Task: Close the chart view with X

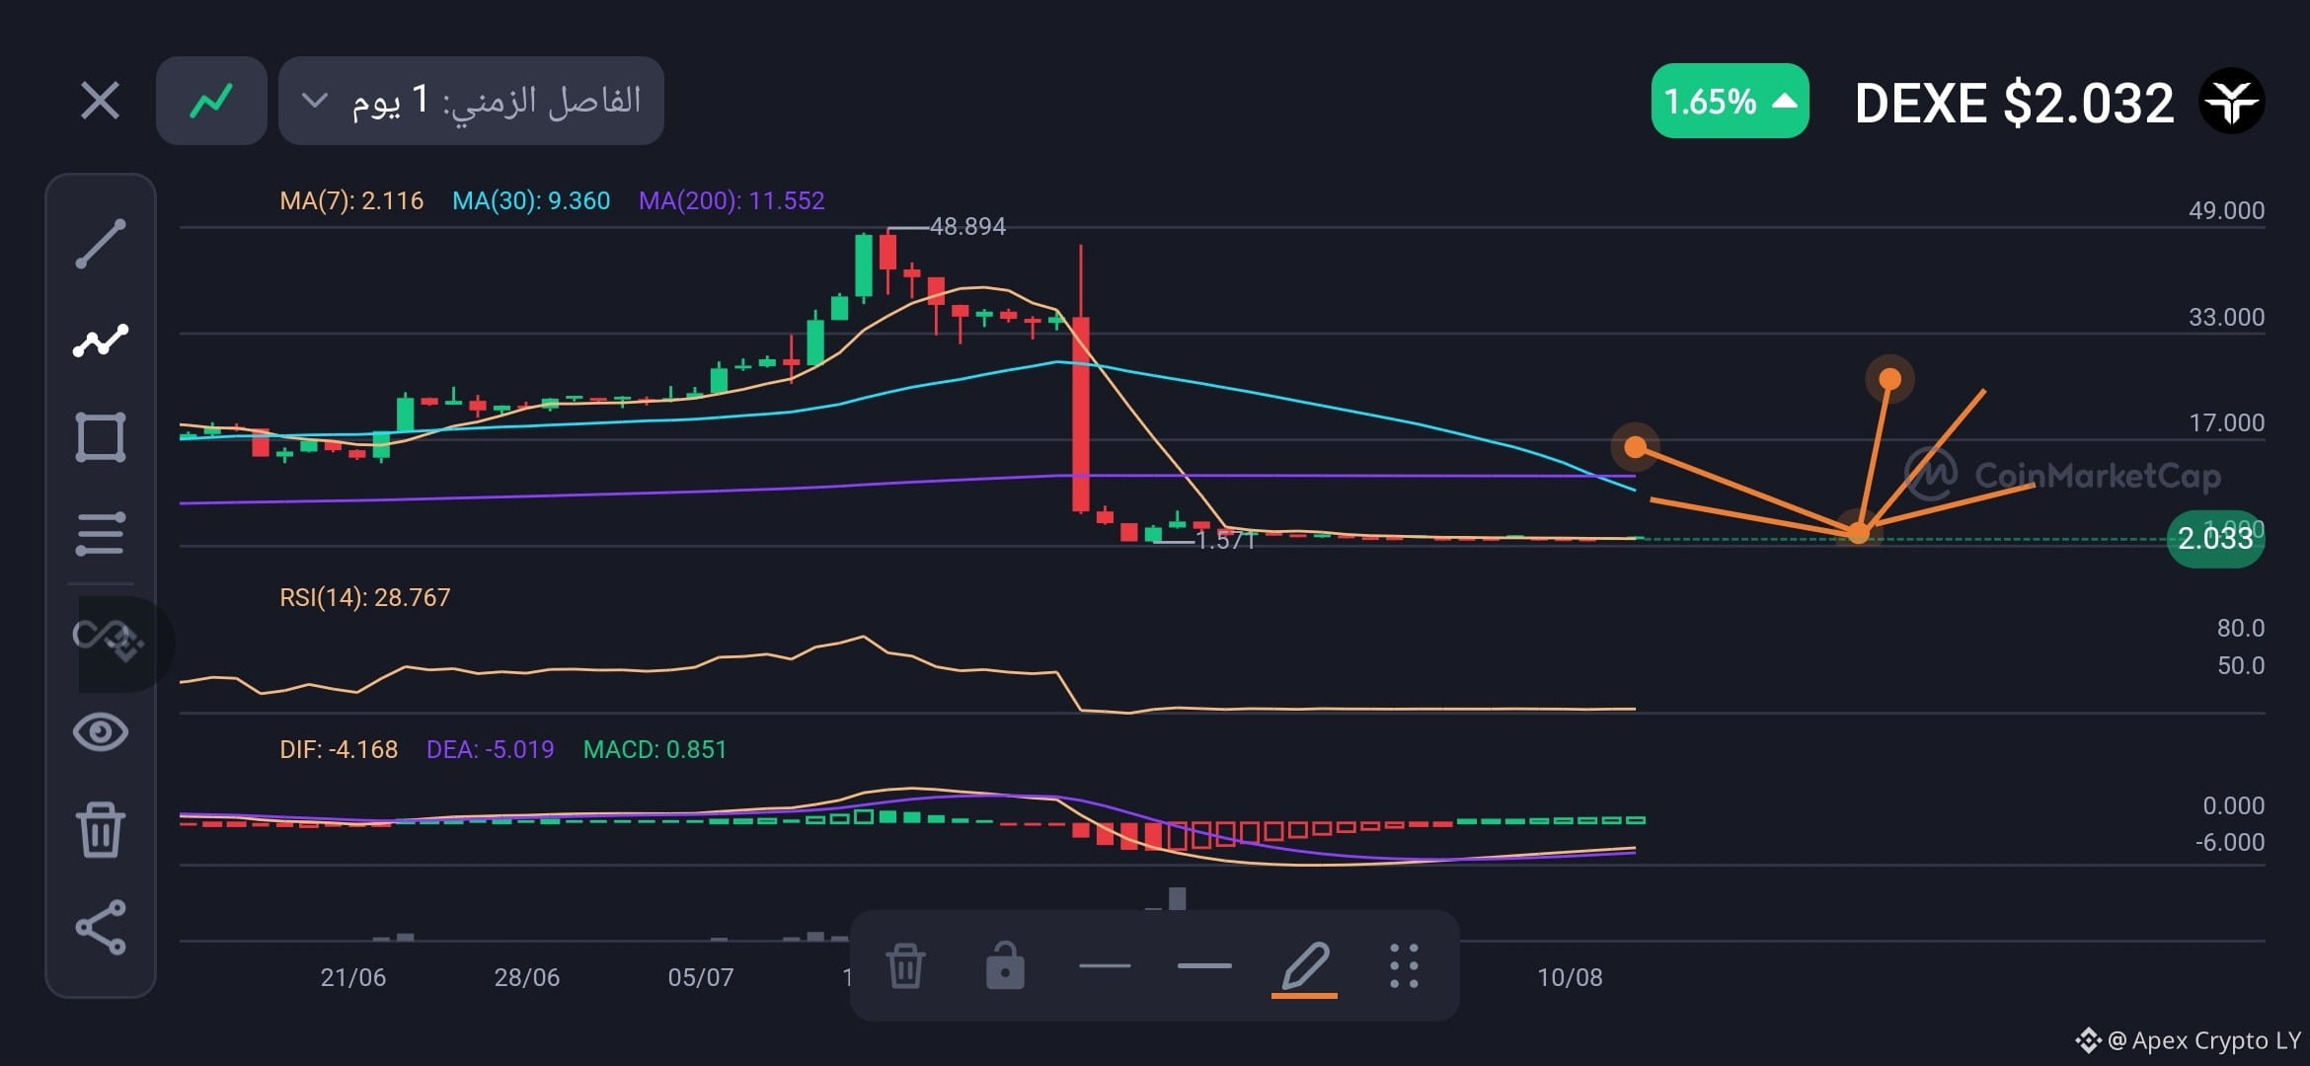Action: [100, 101]
